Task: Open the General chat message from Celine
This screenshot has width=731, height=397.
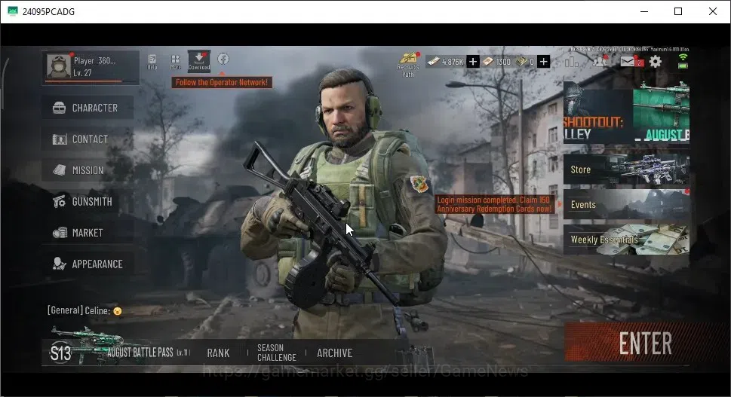Action: tap(84, 310)
